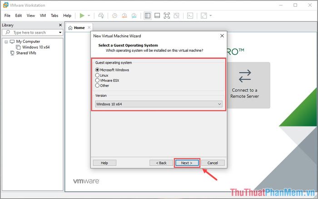
Task: Click the < Back button
Action: click(x=161, y=163)
